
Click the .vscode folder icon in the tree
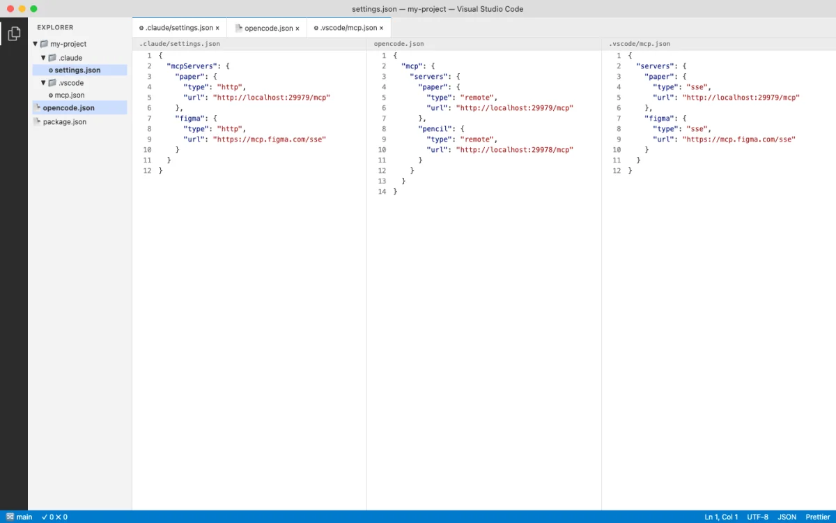[52, 83]
